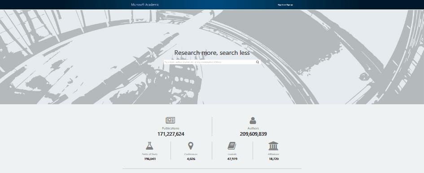The height and width of the screenshot is (173, 424).
Task: Click the affiliations count 18,720
Action: click(274, 159)
